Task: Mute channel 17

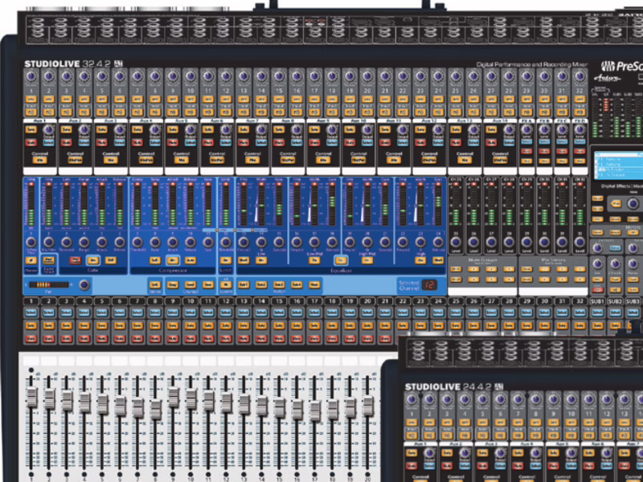Action: pos(314,338)
